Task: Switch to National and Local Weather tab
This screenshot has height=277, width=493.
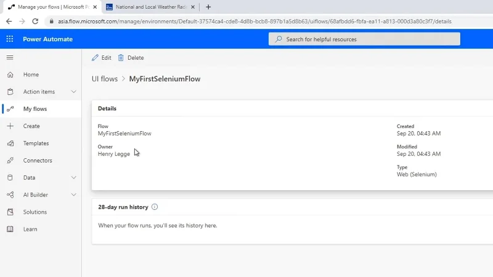Action: coord(151,7)
